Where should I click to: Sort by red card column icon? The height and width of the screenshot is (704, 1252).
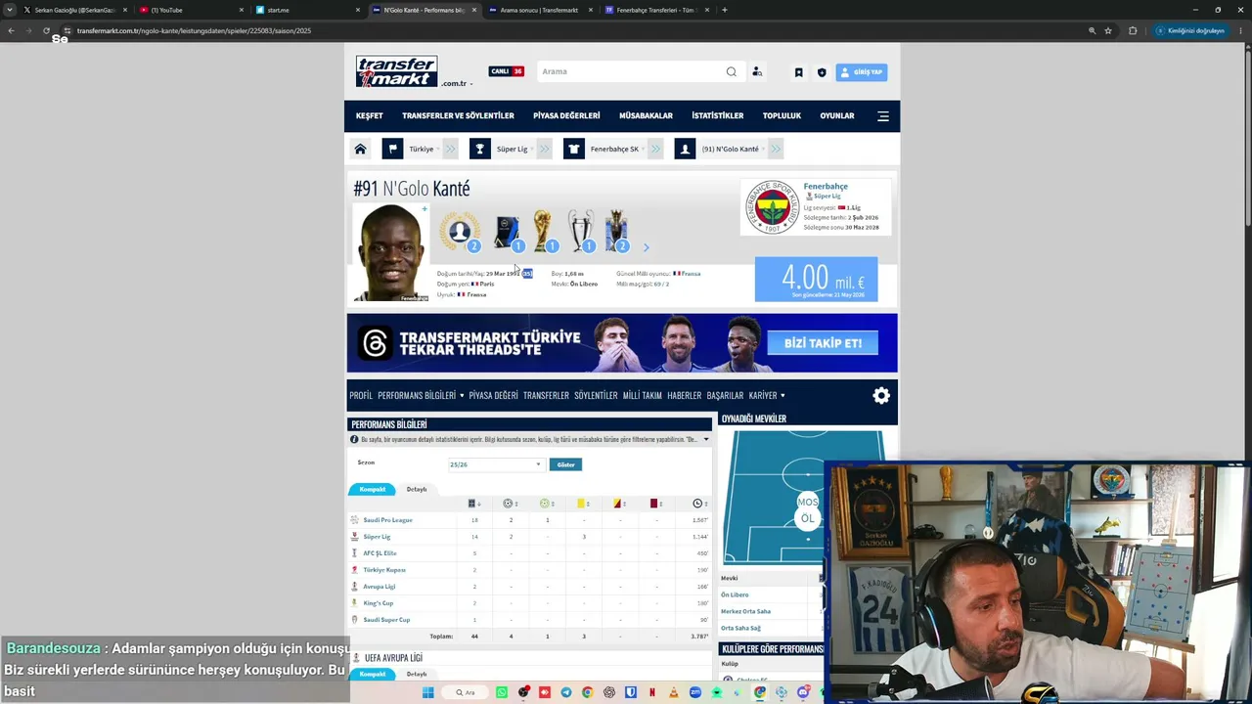[654, 504]
